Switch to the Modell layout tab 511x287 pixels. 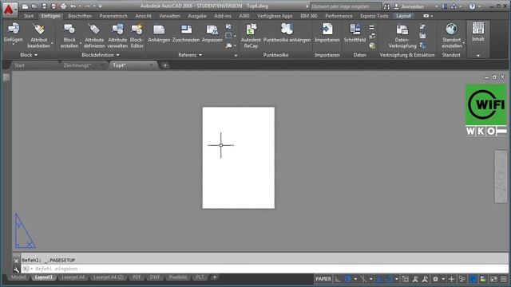click(18, 277)
